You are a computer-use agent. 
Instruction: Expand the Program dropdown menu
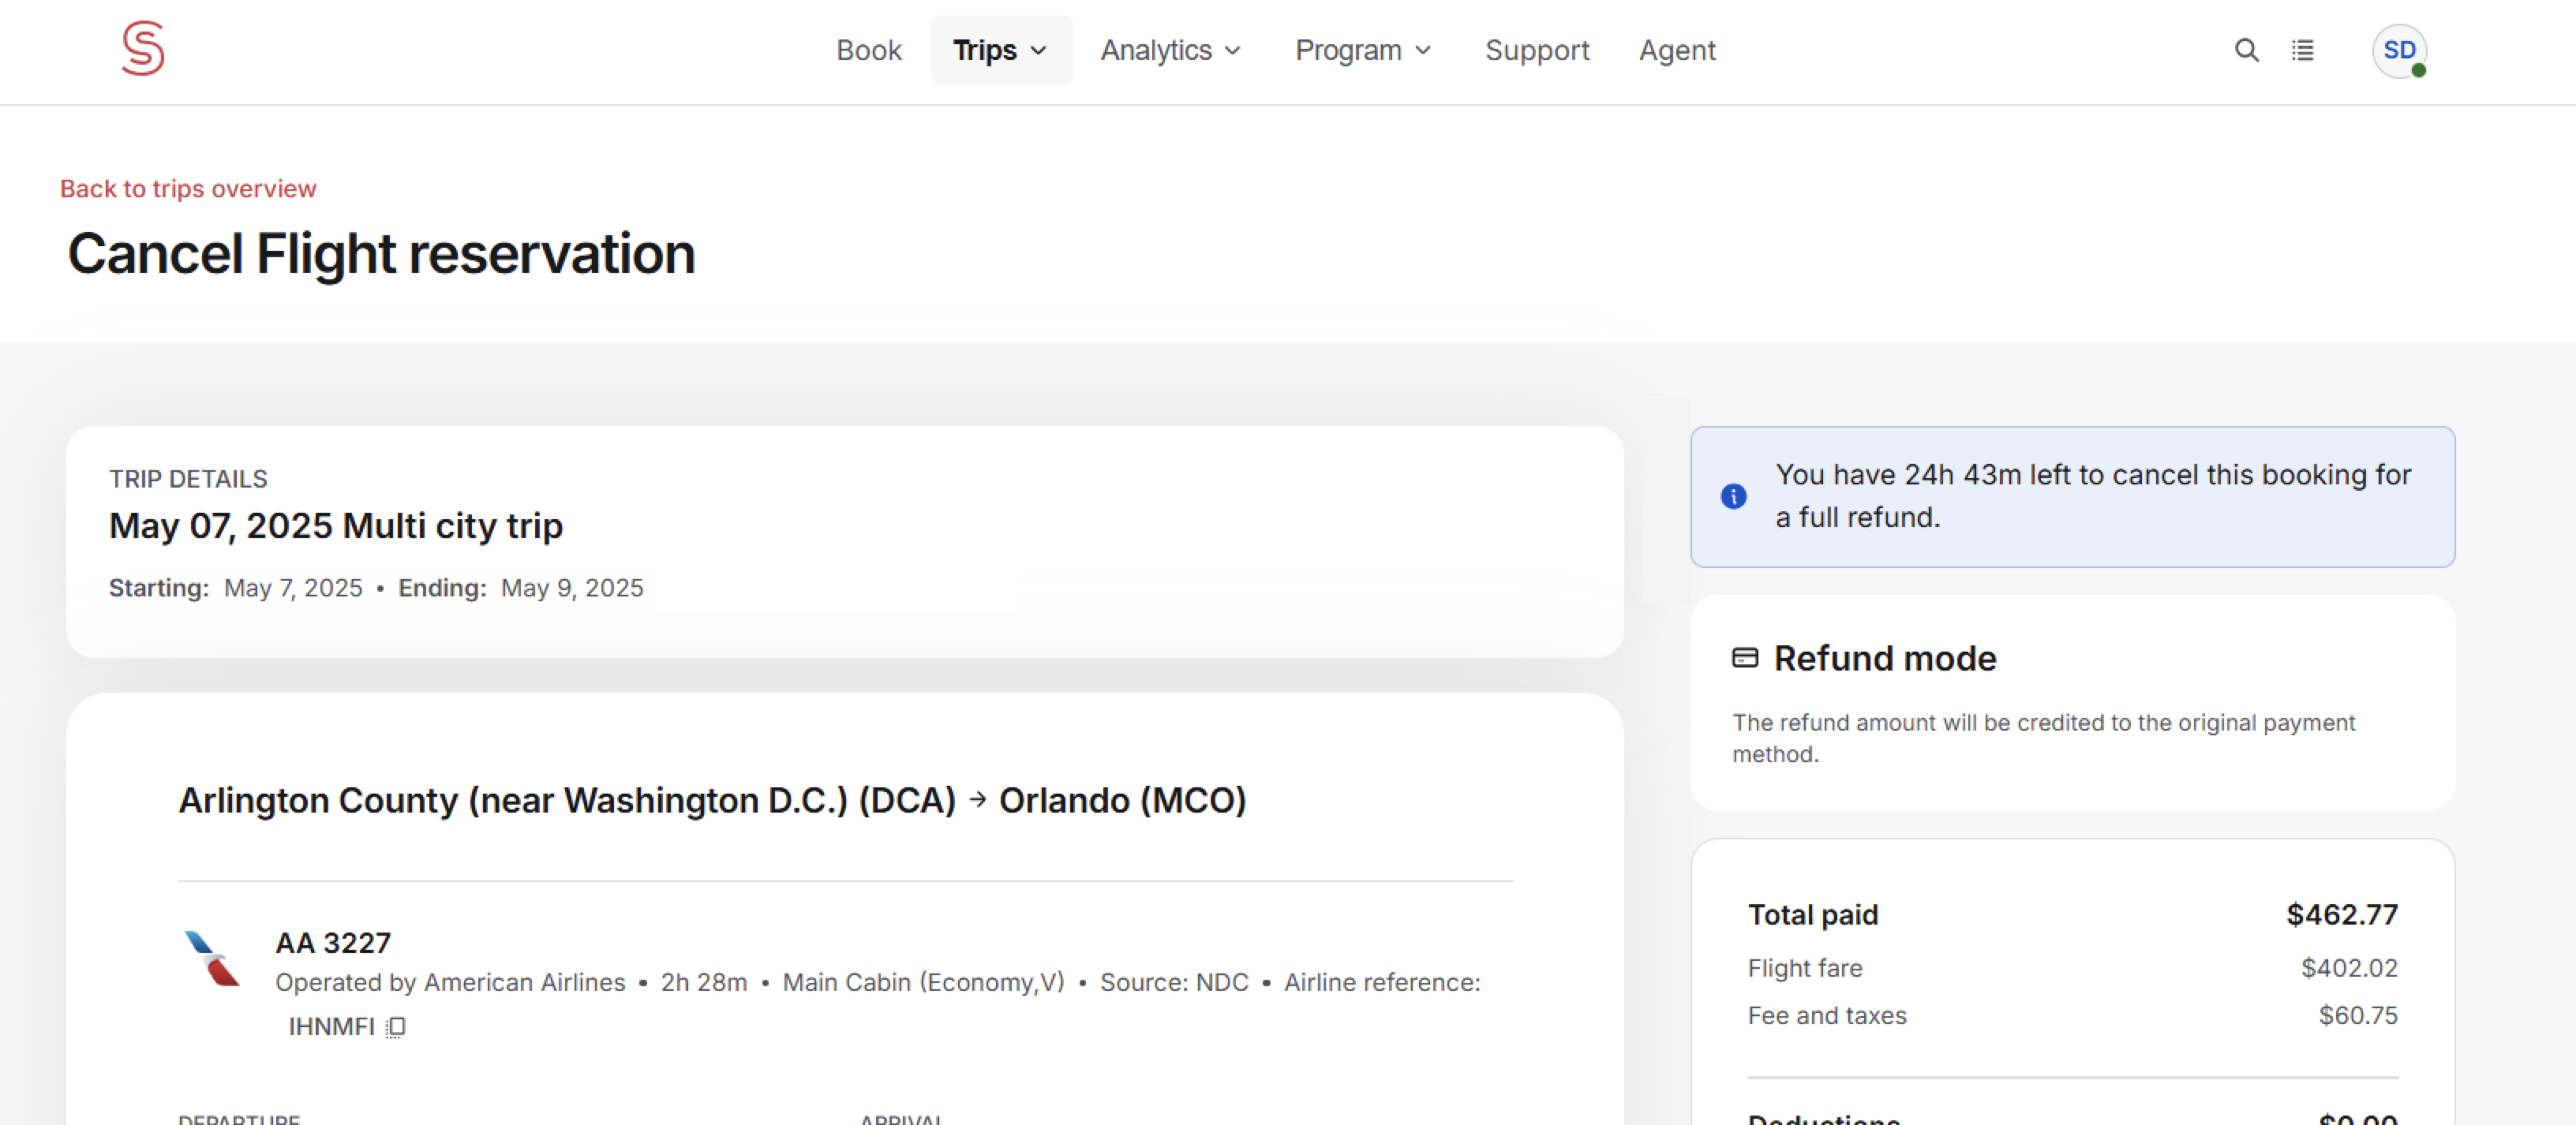coord(1362,50)
